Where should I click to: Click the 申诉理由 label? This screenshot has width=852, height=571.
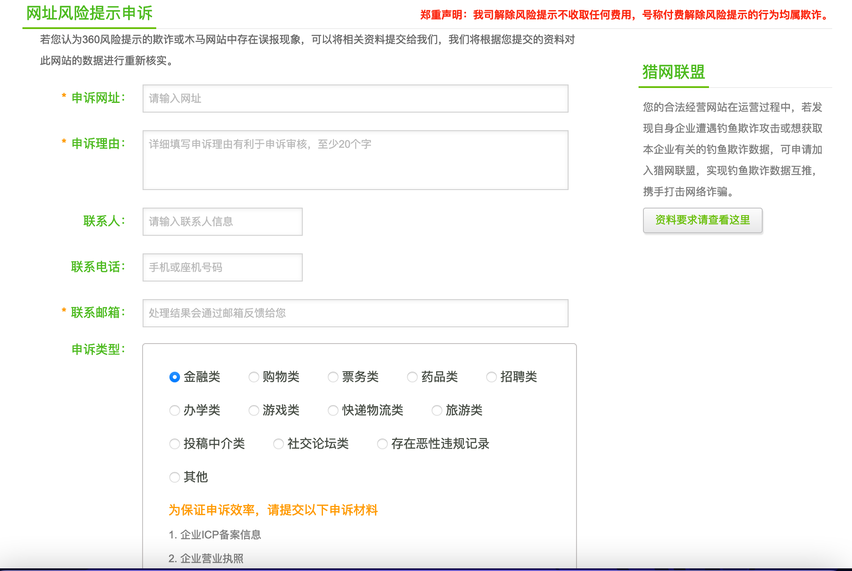pos(99,144)
